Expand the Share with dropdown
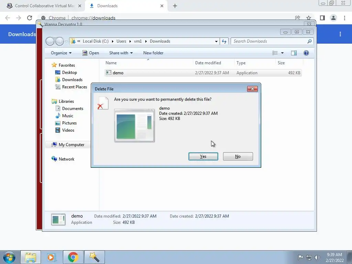Image resolution: width=352 pixels, height=264 pixels. 121,53
